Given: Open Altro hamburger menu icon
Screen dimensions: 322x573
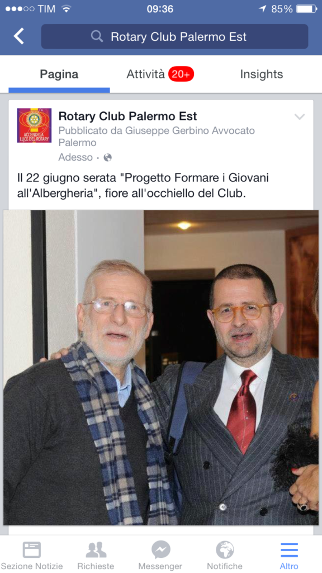Looking at the screenshot, I should [289, 550].
